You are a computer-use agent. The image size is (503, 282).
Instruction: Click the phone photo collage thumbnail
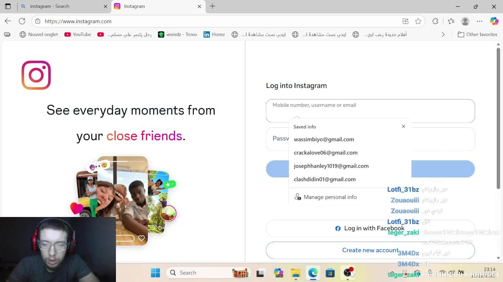(123, 201)
